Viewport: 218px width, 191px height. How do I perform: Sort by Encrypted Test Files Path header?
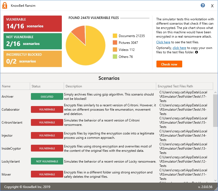pos(184,86)
